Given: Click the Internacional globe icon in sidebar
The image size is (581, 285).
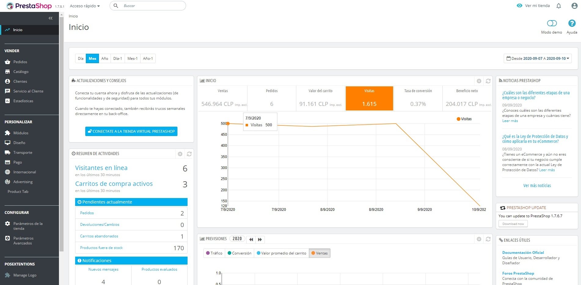Looking at the screenshot, I should tap(8, 172).
